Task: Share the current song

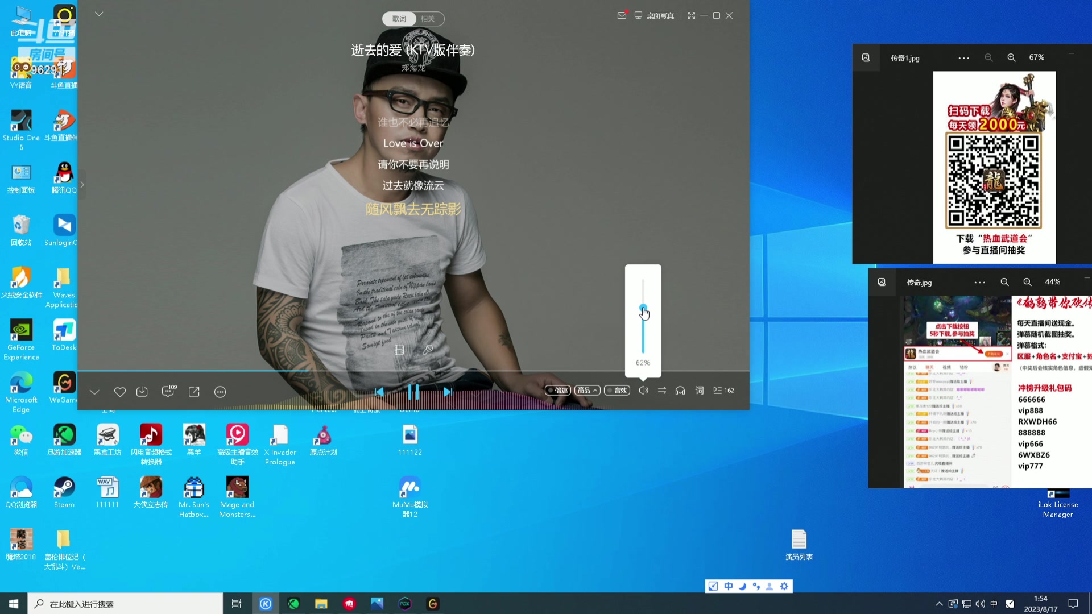Action: coord(194,392)
